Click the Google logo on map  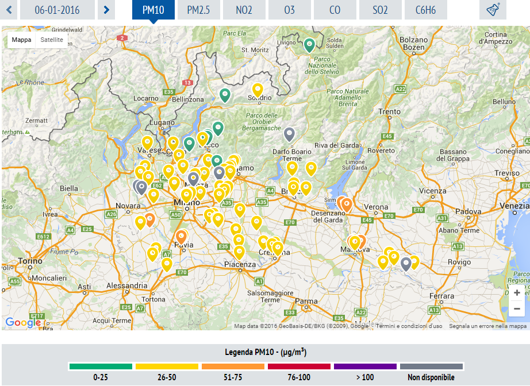[23, 323]
